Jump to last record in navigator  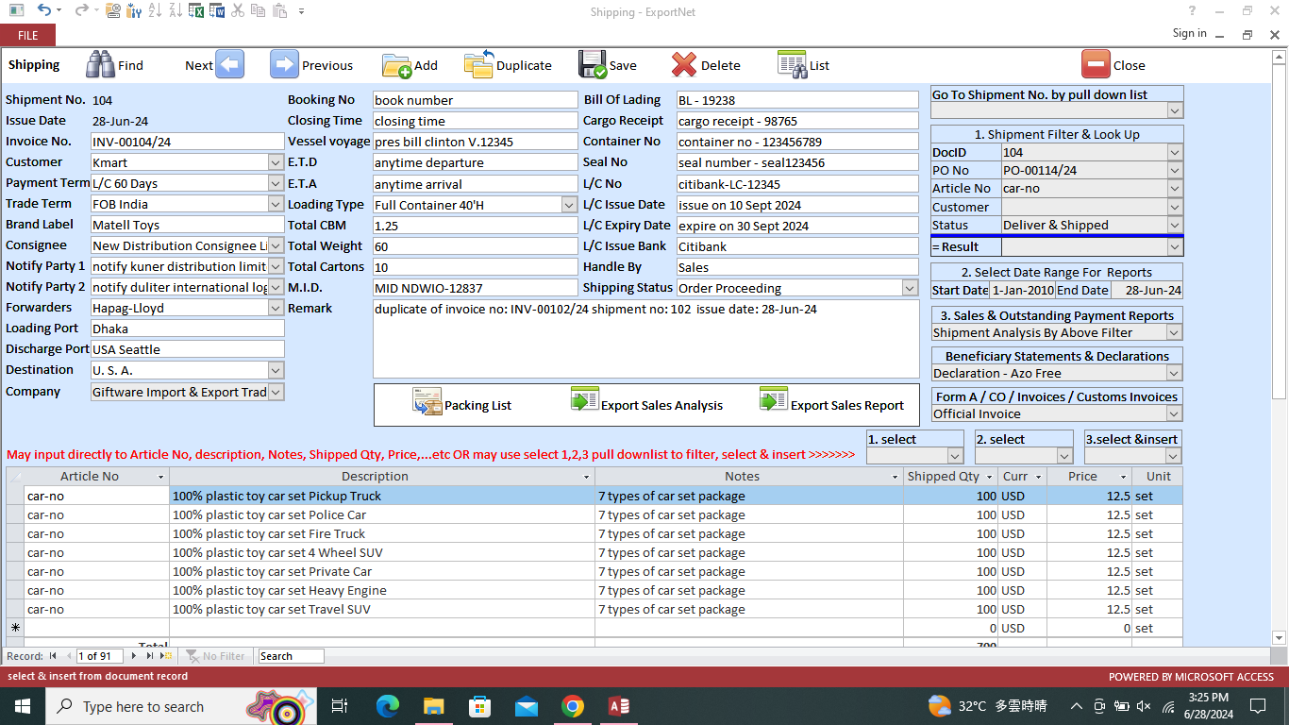click(x=150, y=656)
